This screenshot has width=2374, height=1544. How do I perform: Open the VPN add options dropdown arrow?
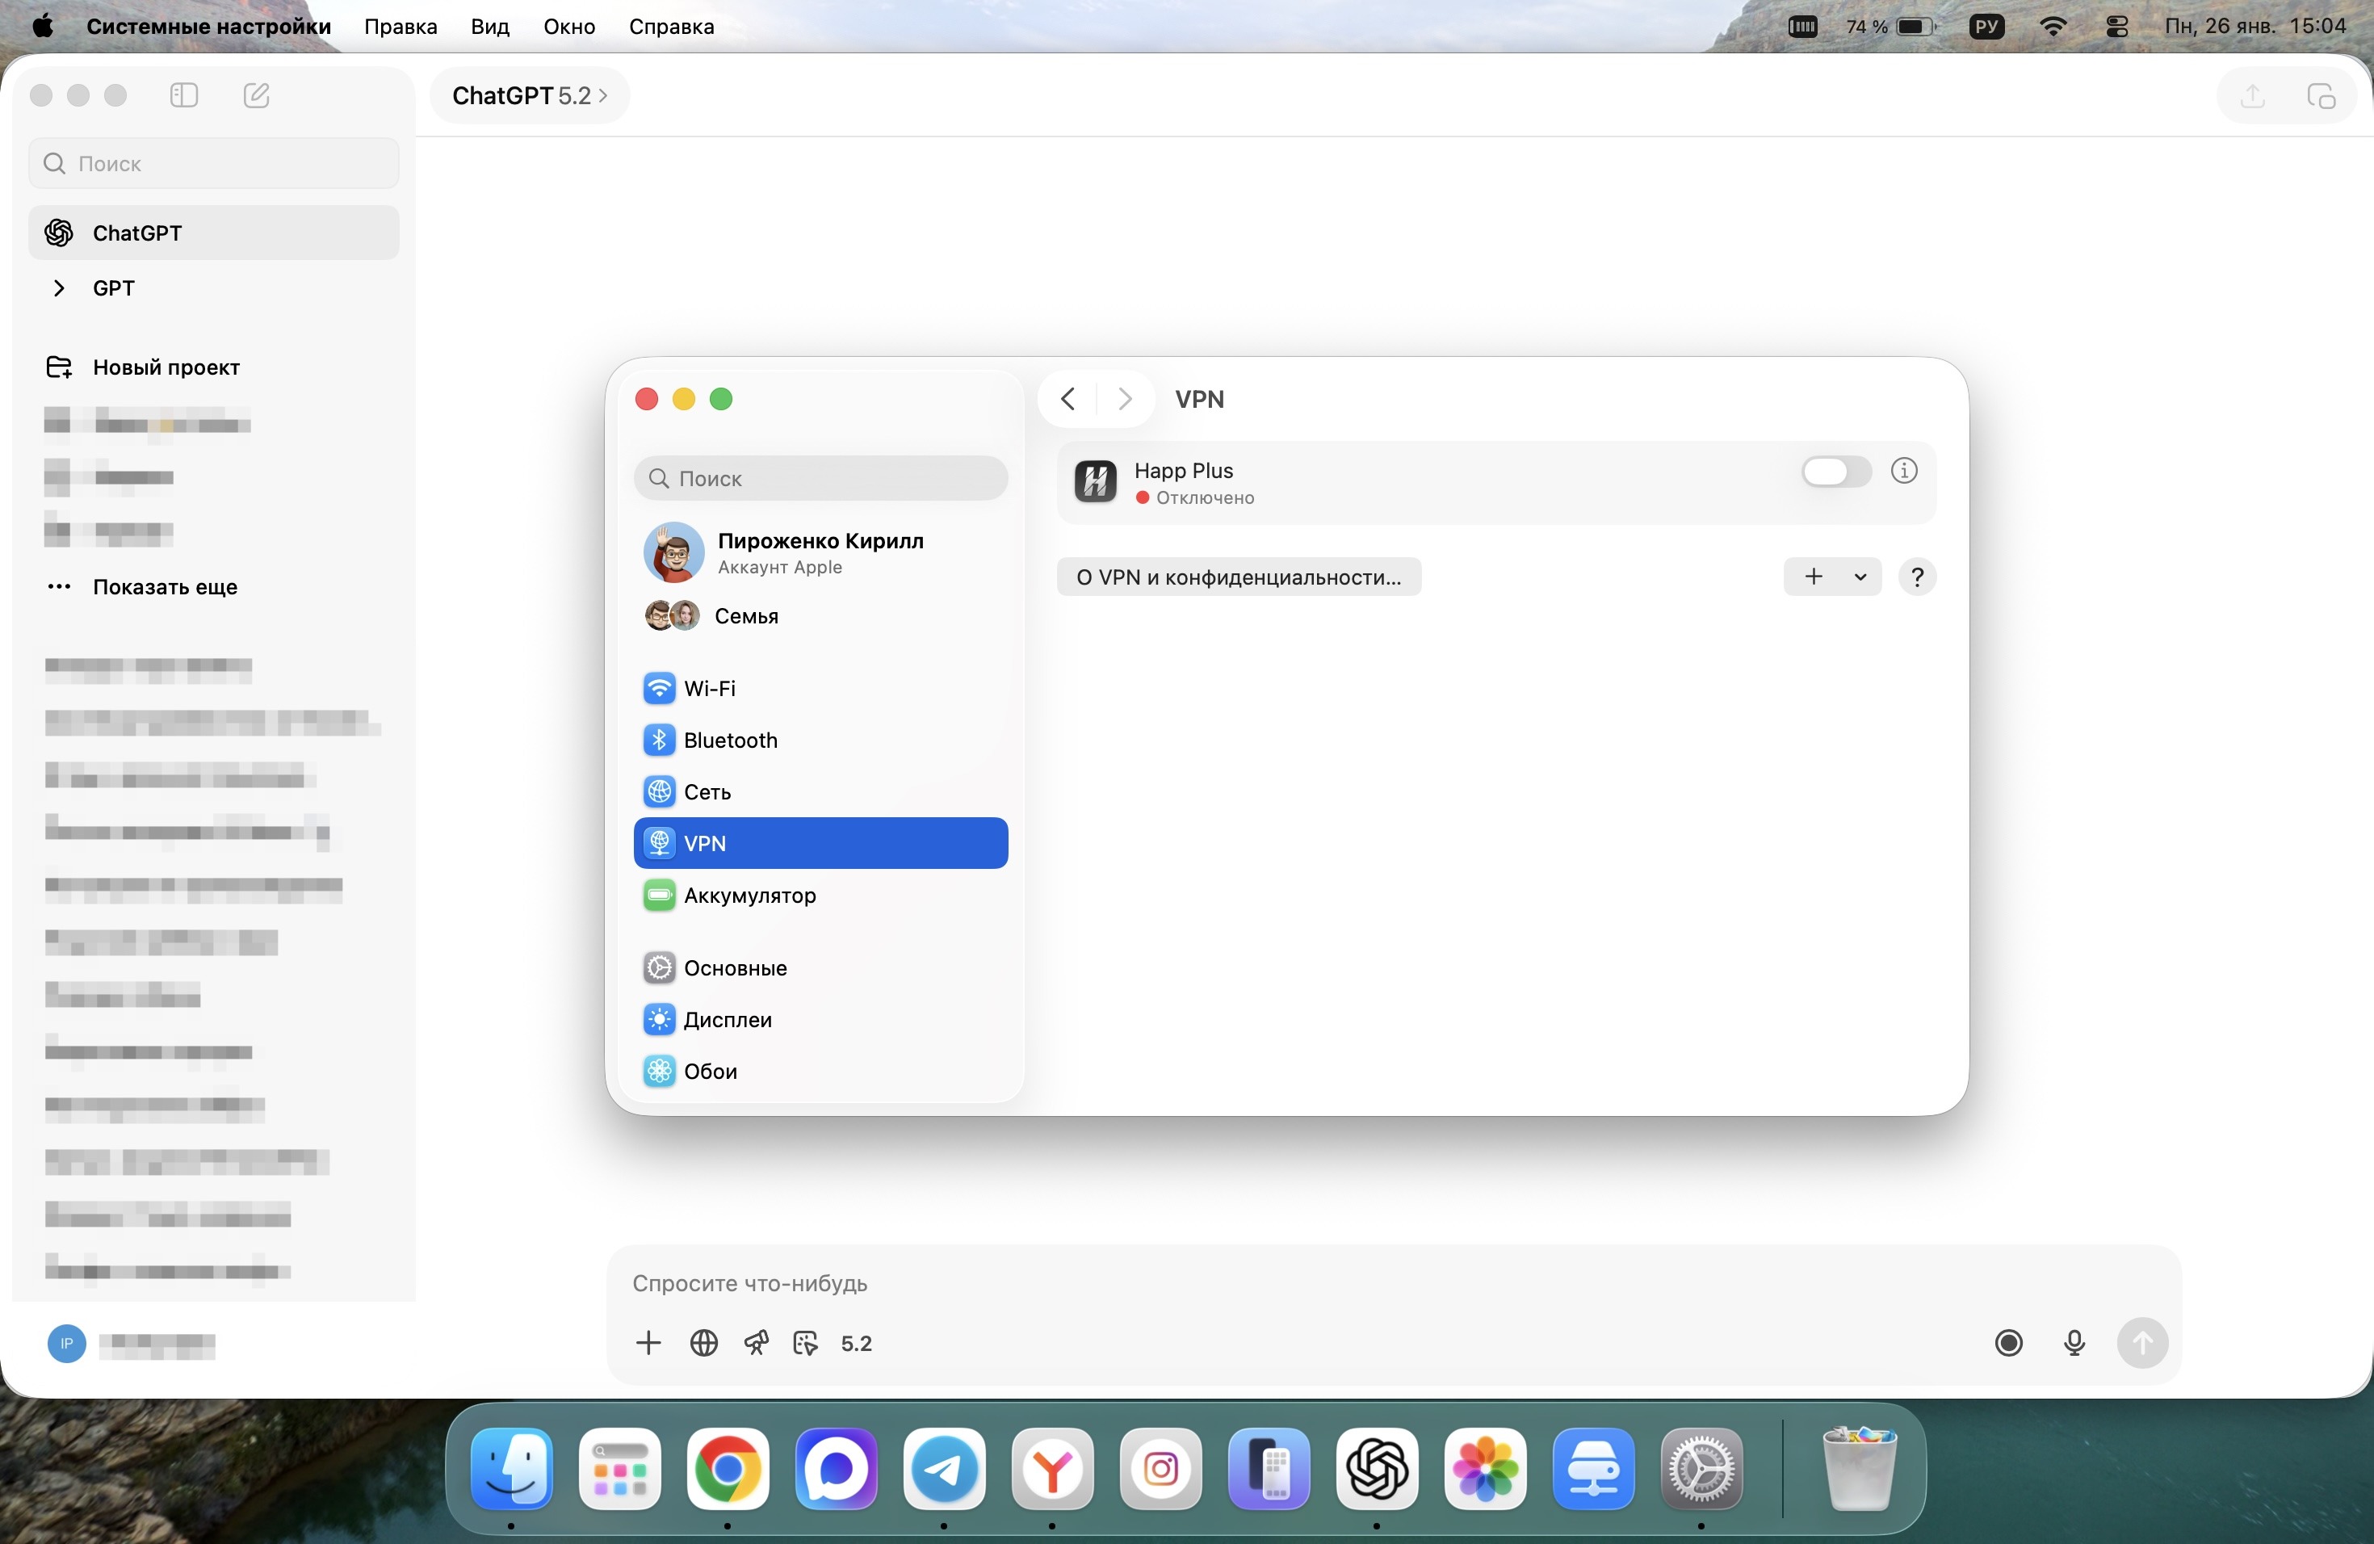pos(1860,577)
